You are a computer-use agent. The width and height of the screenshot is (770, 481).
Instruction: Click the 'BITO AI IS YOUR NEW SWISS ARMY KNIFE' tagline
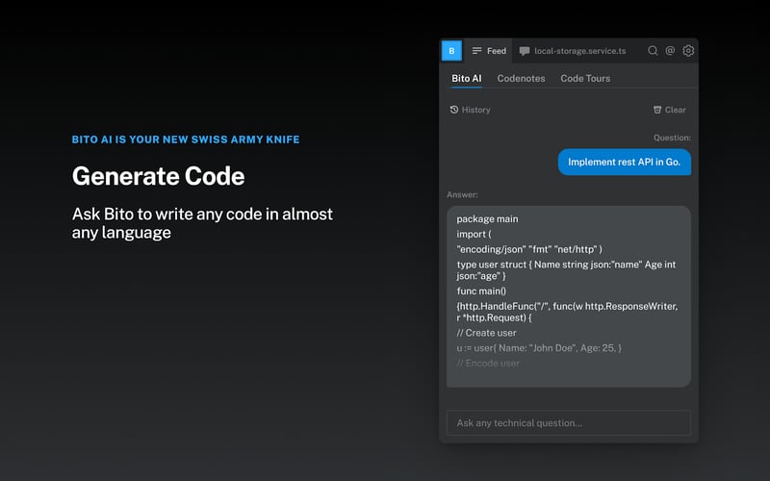[x=186, y=139]
